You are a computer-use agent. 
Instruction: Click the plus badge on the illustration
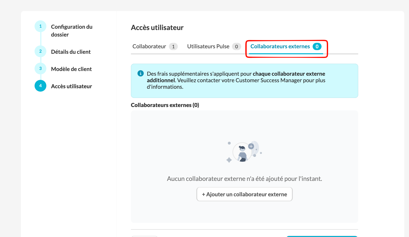tap(251, 146)
